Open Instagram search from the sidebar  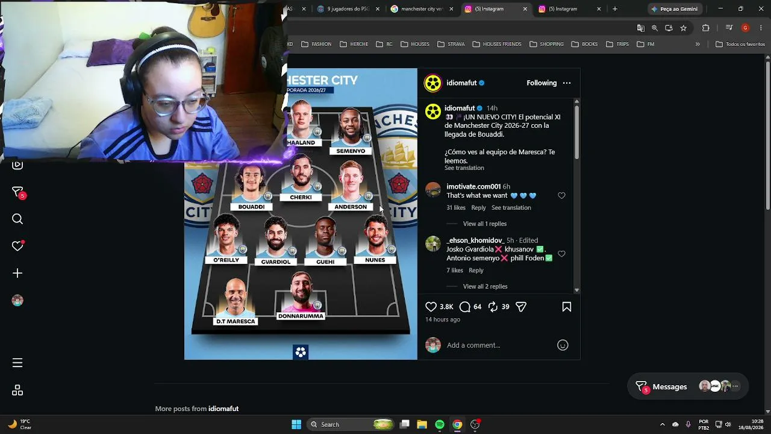pos(17,219)
